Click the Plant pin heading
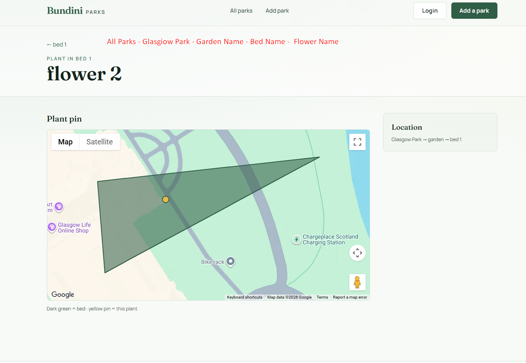The image size is (526, 363). pyautogui.click(x=64, y=119)
